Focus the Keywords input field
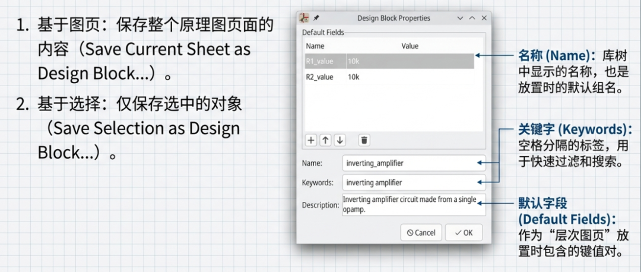 (414, 183)
